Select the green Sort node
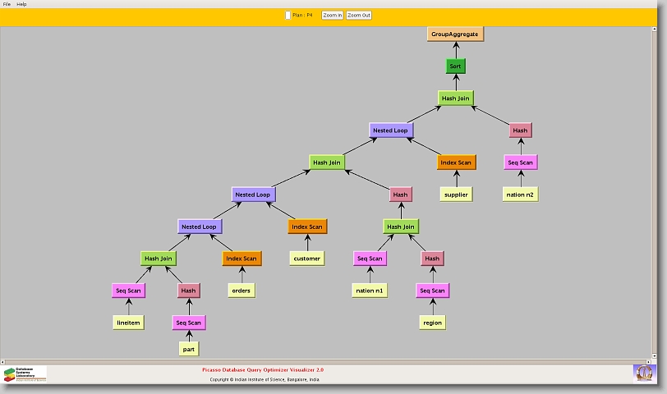Image resolution: width=667 pixels, height=394 pixels. (455, 66)
